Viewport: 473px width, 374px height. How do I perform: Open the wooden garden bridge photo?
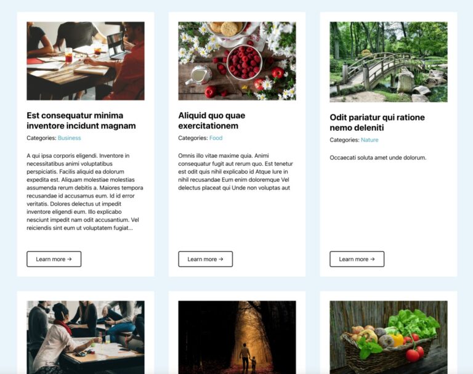(x=389, y=62)
